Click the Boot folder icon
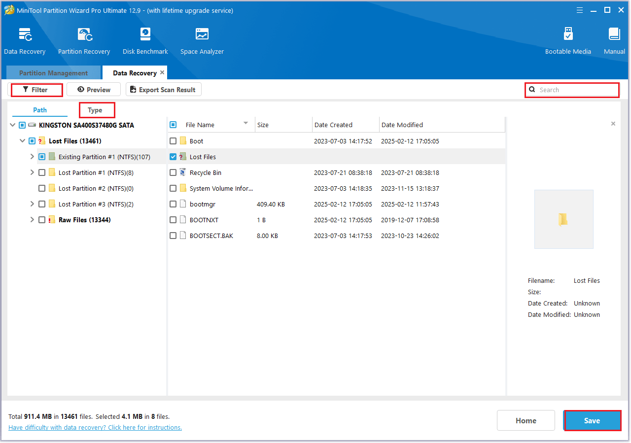The width and height of the screenshot is (631, 443). [x=183, y=141]
